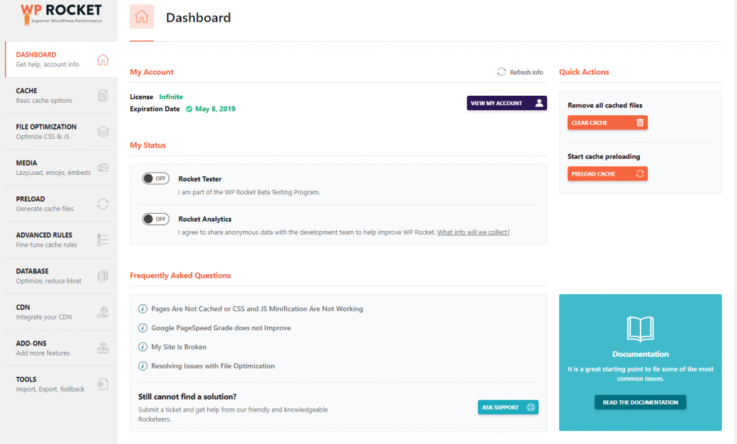Click the sync icon on Preload Cache
The width and height of the screenshot is (737, 444).
click(x=640, y=174)
